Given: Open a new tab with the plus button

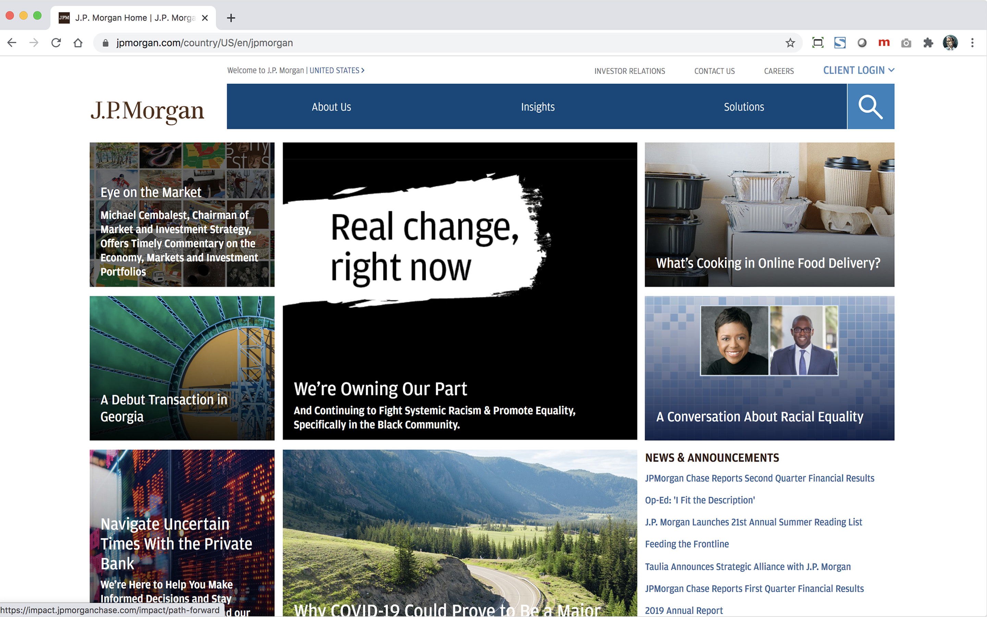Looking at the screenshot, I should [x=231, y=18].
